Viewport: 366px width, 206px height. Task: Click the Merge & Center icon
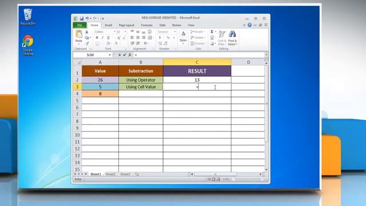click(150, 38)
